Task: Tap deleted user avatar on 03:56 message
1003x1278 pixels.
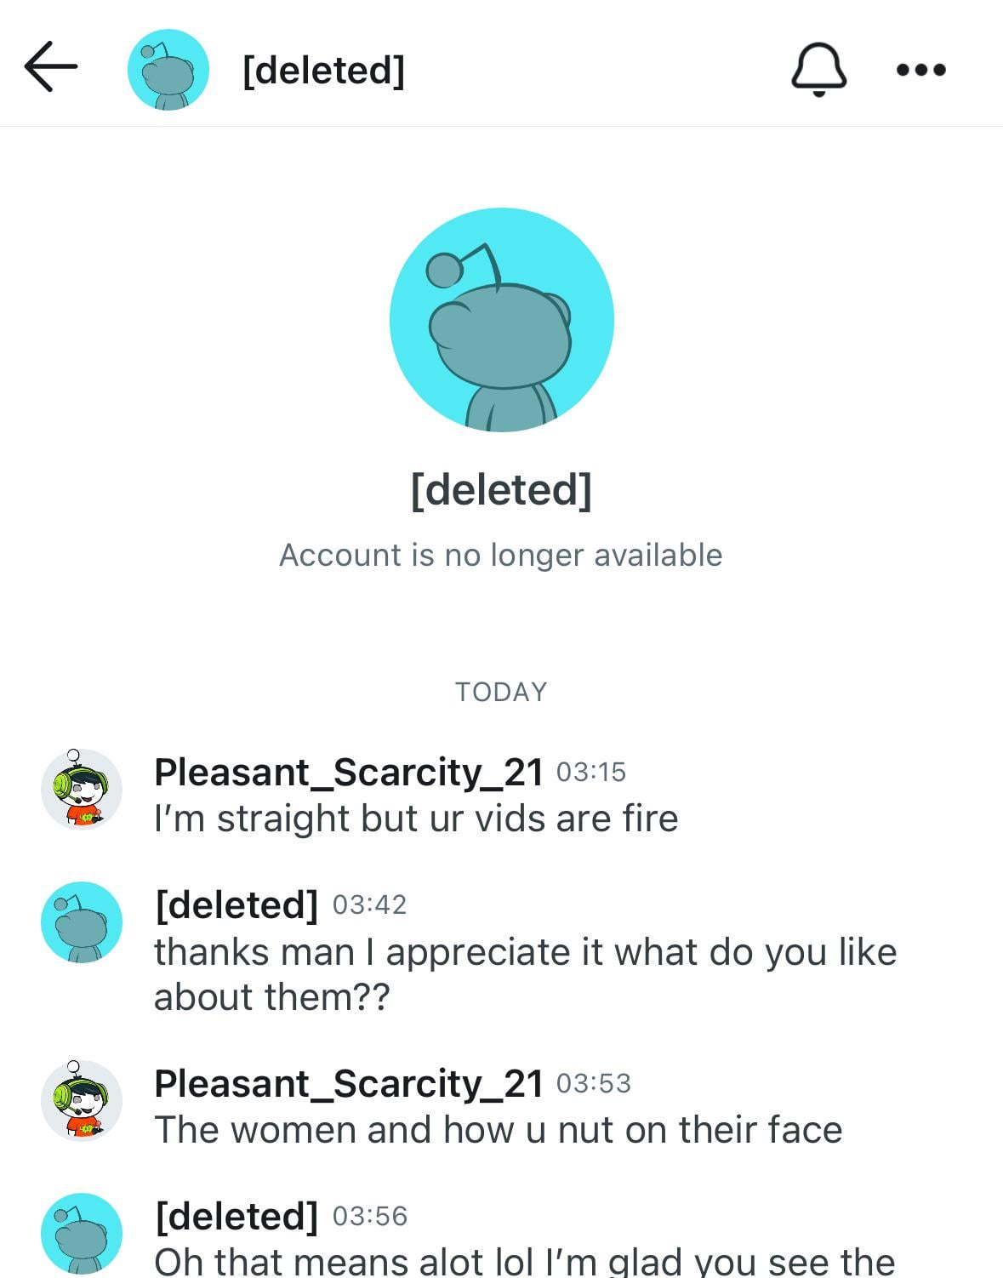Action: pyautogui.click(x=82, y=1234)
